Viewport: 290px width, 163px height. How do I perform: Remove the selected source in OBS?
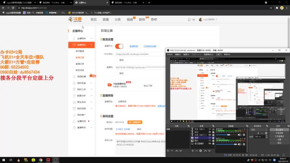[x=196, y=151]
